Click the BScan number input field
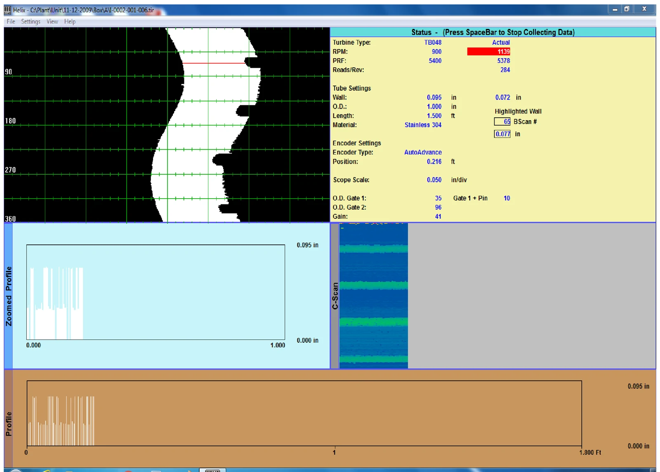The height and width of the screenshot is (472, 660). (502, 122)
